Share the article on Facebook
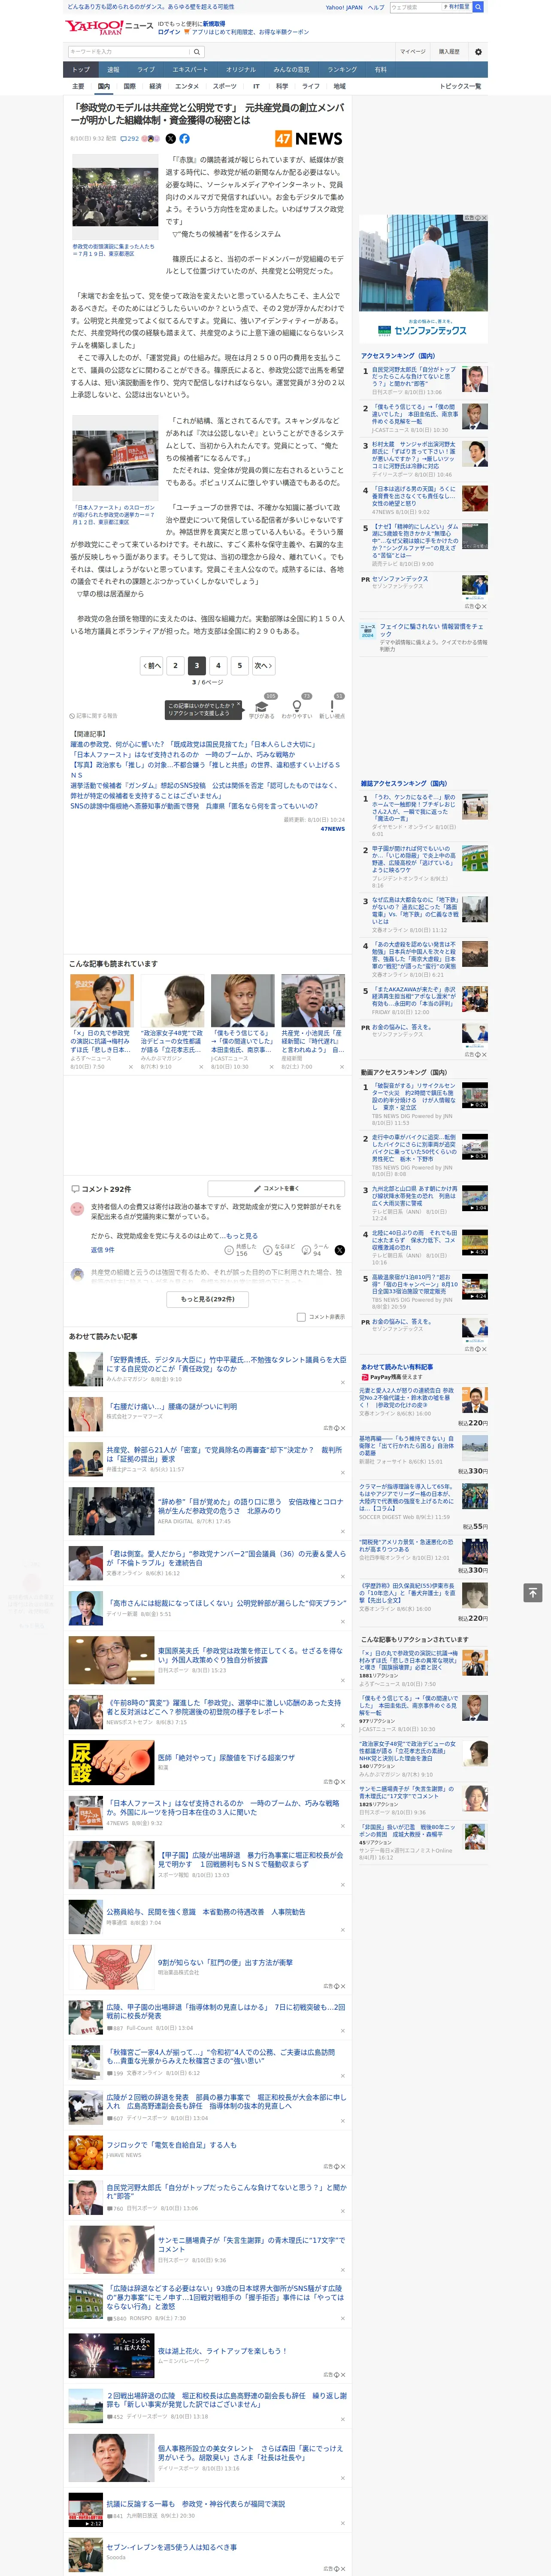Image resolution: width=551 pixels, height=2576 pixels. 185,139
